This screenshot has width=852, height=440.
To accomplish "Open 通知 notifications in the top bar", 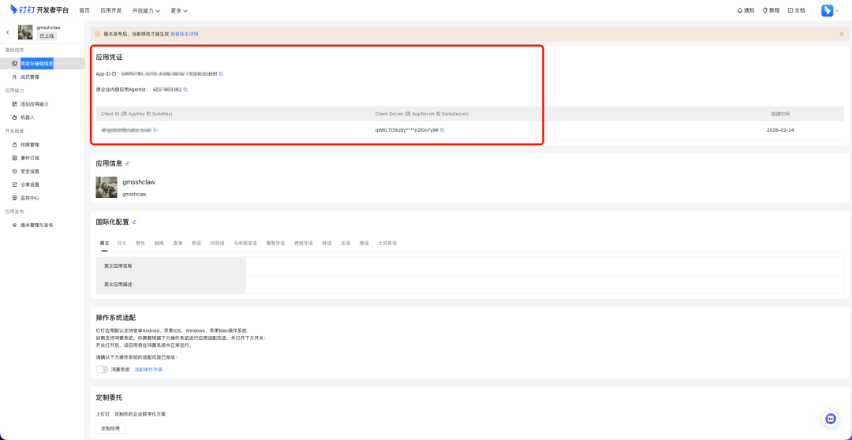I will tap(745, 10).
